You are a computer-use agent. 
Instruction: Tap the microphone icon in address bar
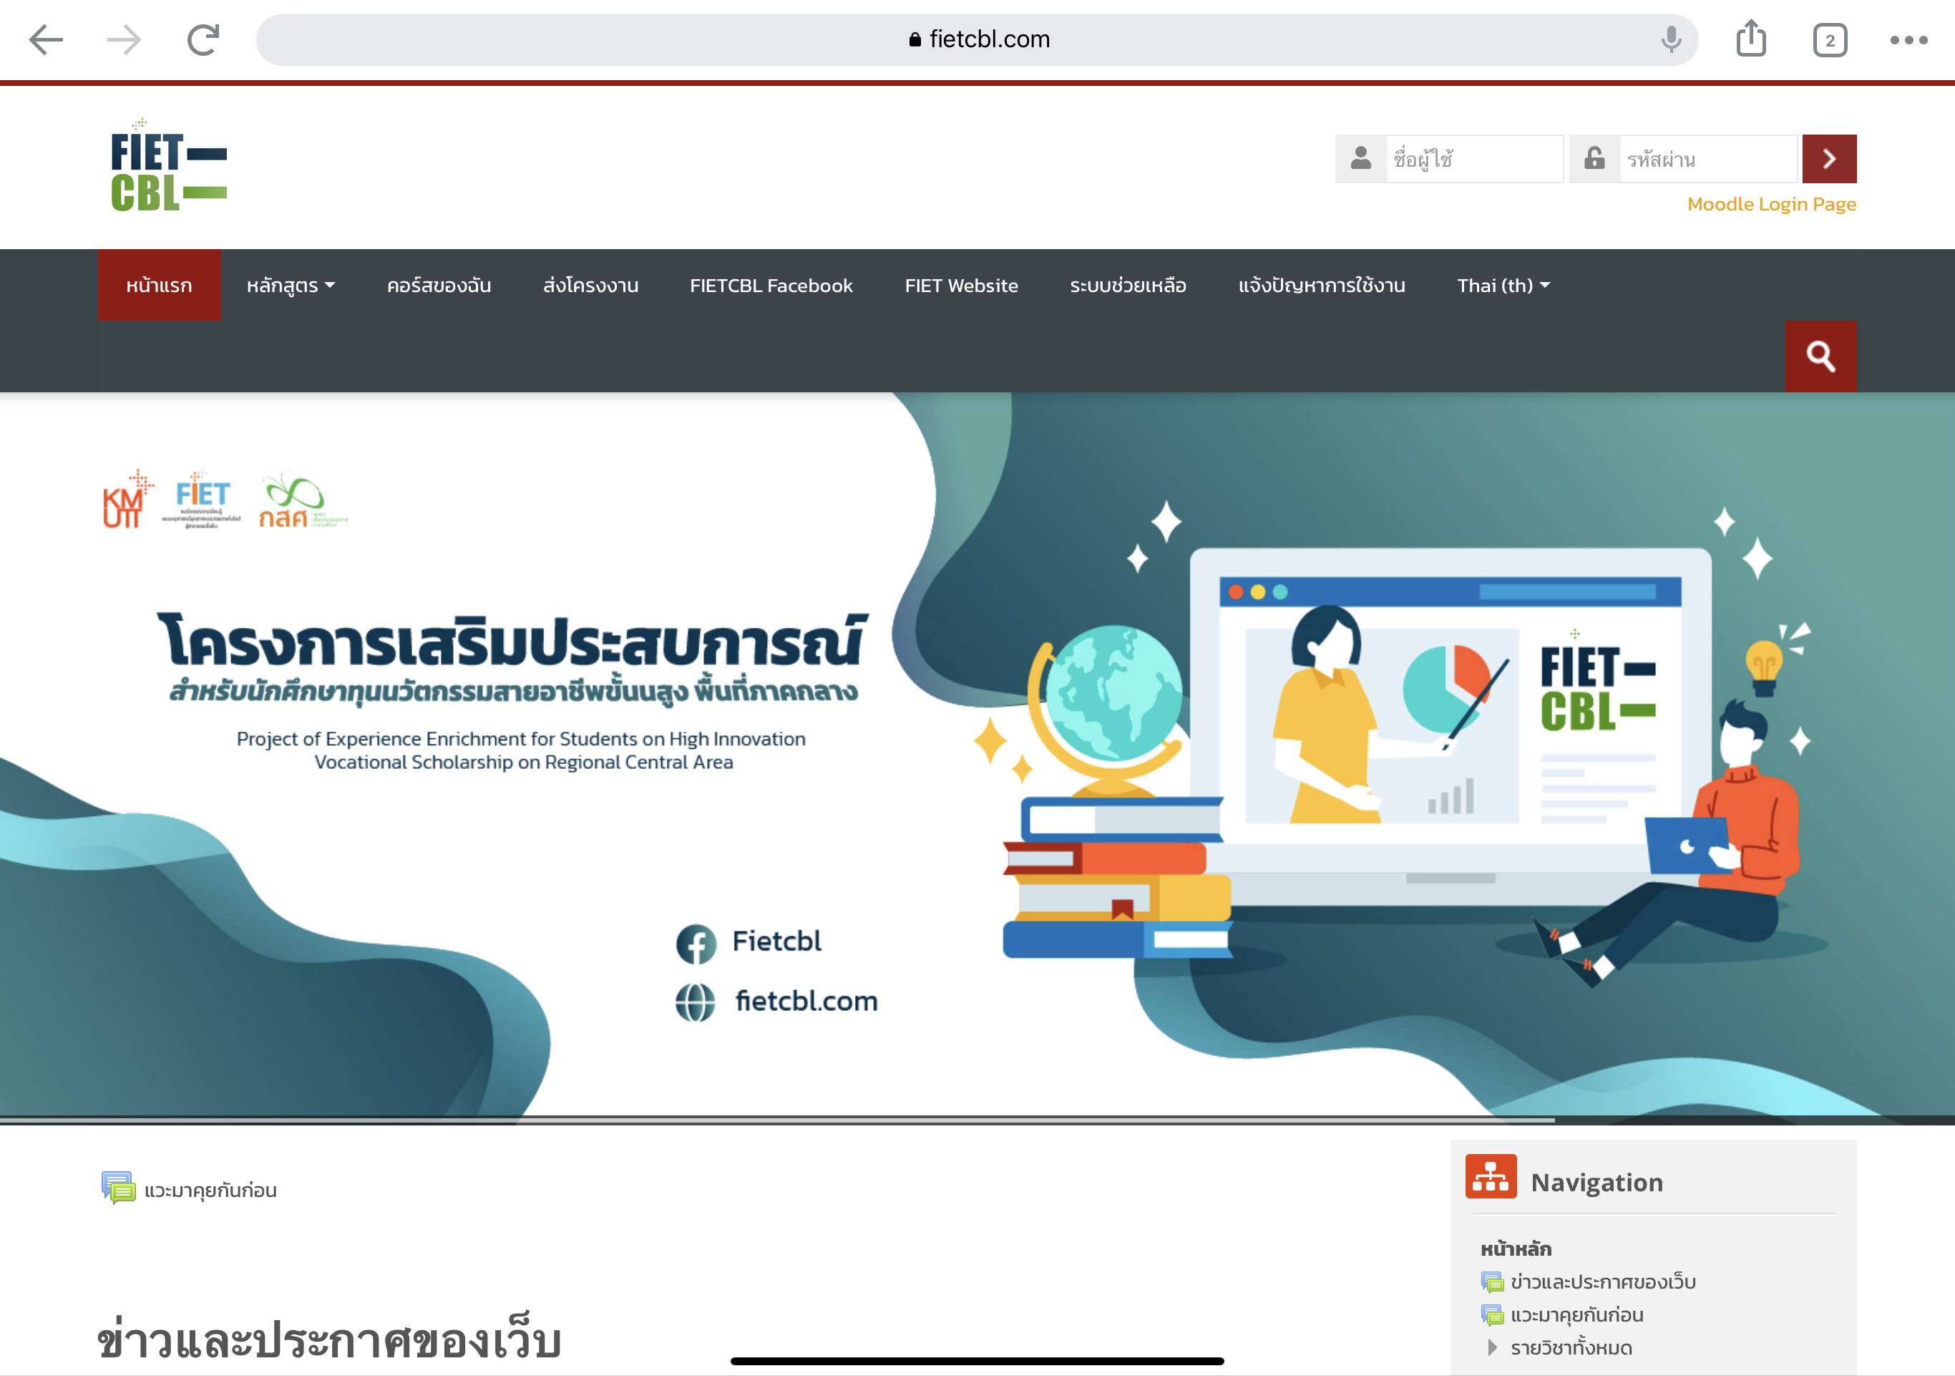pyautogui.click(x=1671, y=39)
